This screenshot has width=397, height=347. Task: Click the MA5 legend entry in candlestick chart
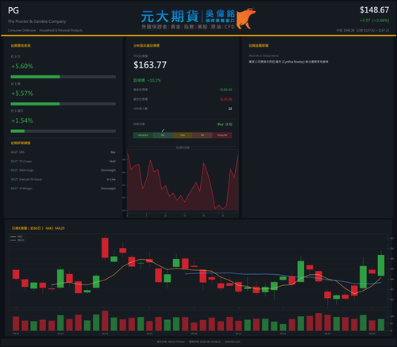click(17, 237)
